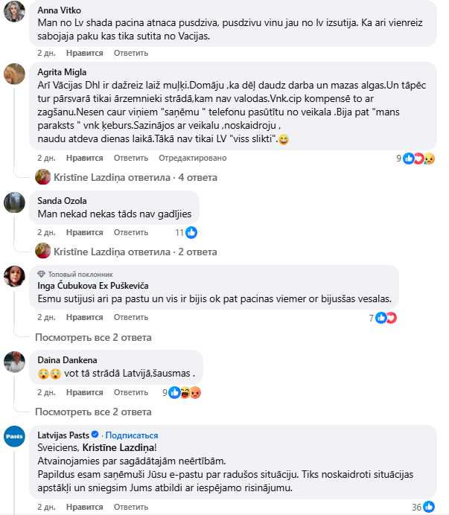Click Daina Dankena's avatar image

[15, 362]
